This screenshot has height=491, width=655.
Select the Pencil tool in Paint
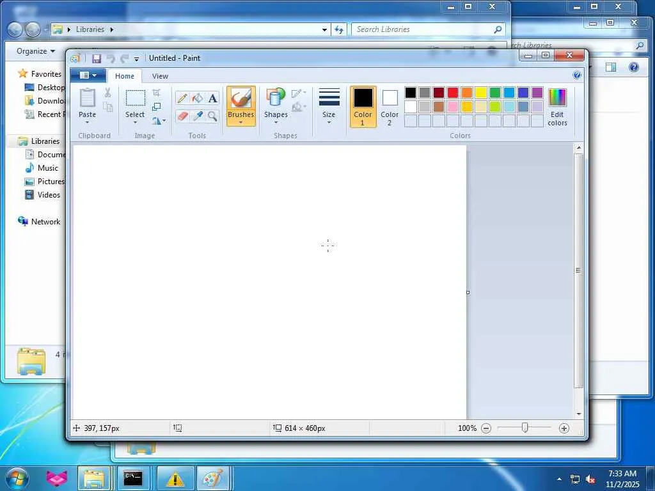coord(182,98)
